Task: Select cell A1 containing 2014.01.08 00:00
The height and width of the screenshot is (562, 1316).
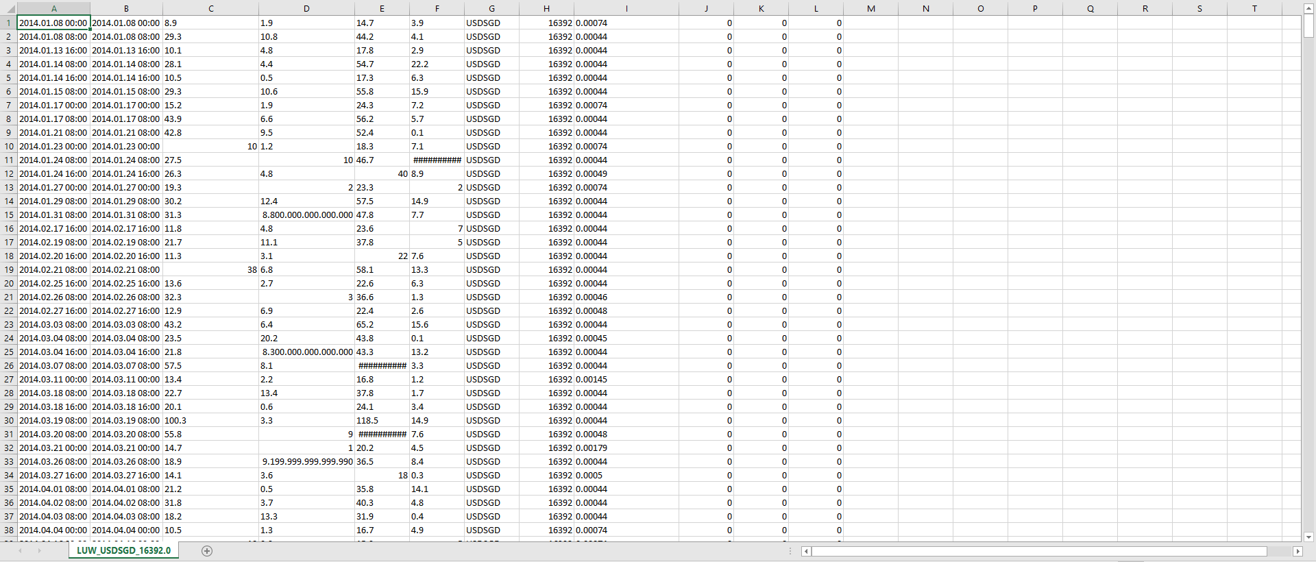Action: click(53, 23)
